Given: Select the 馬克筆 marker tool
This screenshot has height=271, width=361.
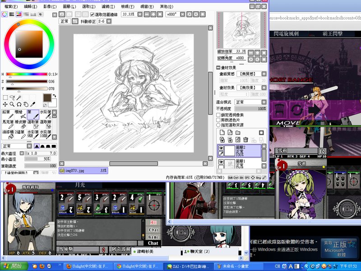Looking at the screenshot, I should (x=8, y=124).
